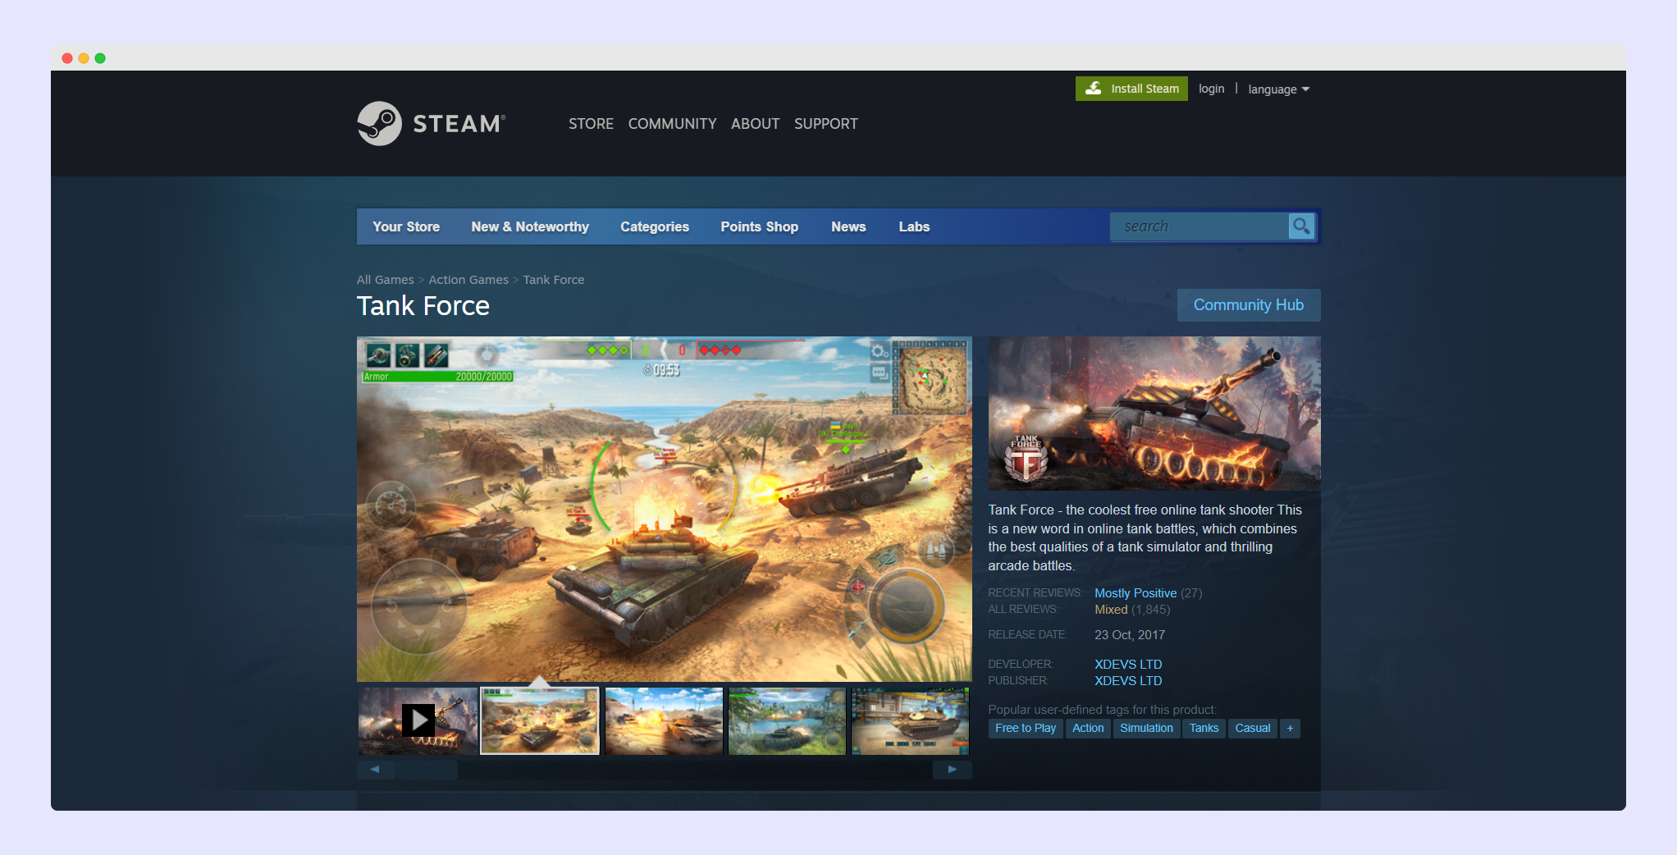
Task: Click the thumbnail strip scrollbar
Action: pos(427,770)
